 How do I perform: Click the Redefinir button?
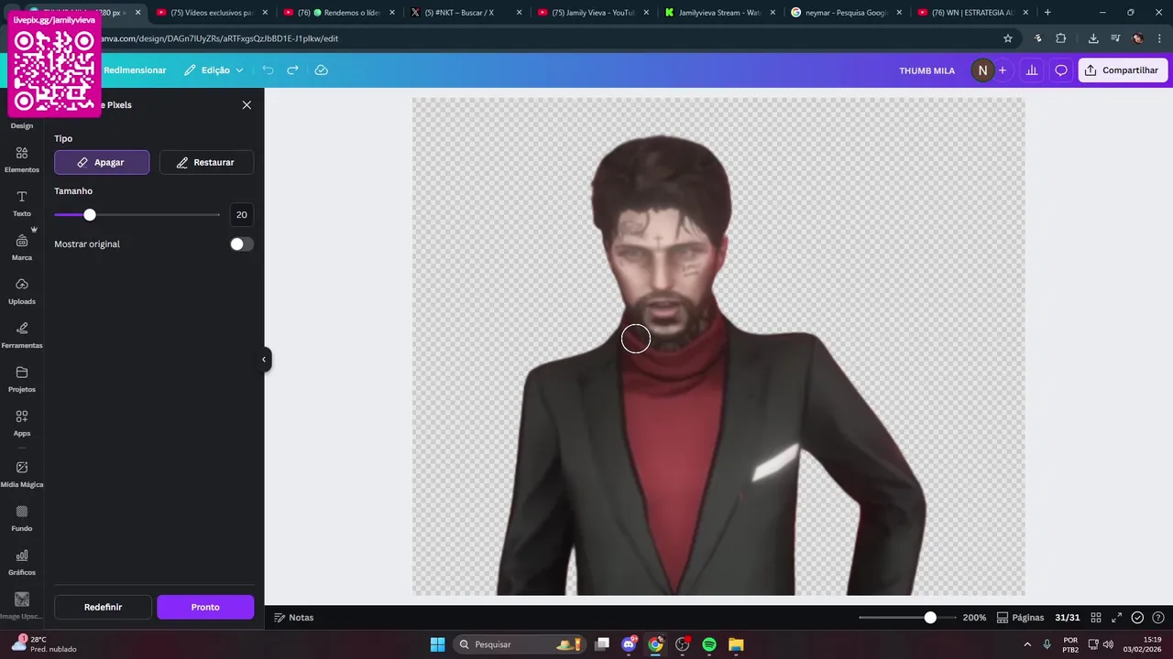click(103, 607)
